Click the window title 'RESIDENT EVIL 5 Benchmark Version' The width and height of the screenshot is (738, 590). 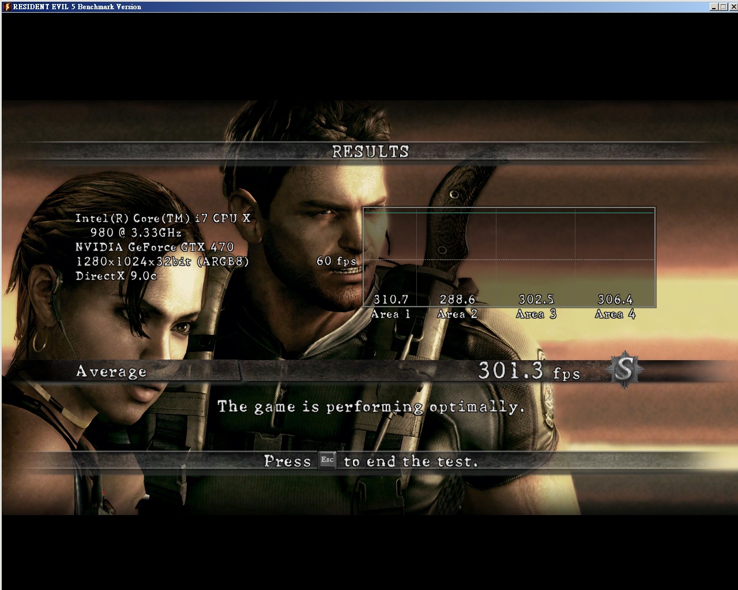[x=77, y=7]
